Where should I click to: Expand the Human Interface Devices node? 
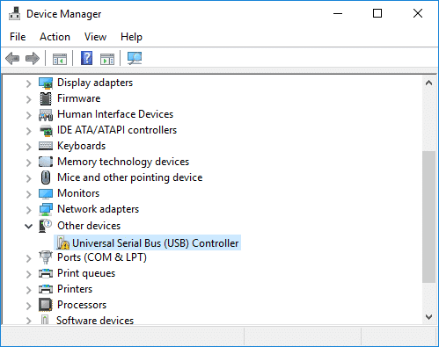pos(28,115)
